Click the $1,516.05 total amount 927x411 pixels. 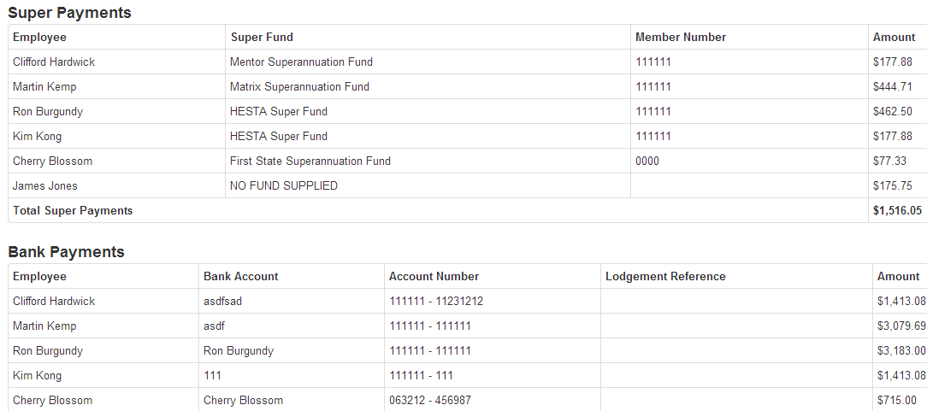click(x=897, y=211)
